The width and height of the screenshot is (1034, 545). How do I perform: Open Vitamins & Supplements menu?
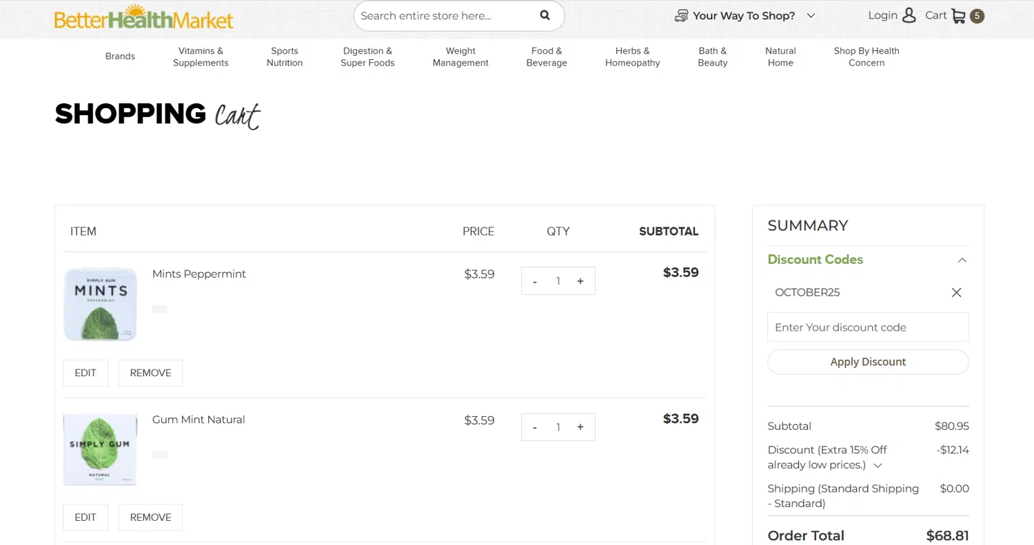click(201, 56)
